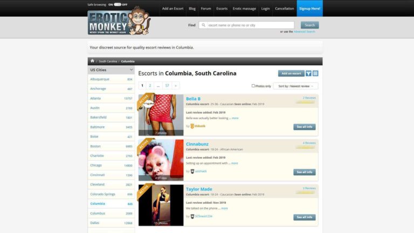Click the magnifier icon in search box
414x233 pixels.
coord(203,25)
